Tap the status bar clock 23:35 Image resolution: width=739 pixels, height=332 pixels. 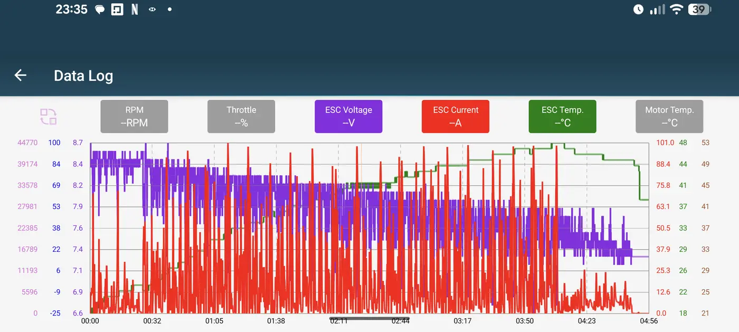point(71,10)
